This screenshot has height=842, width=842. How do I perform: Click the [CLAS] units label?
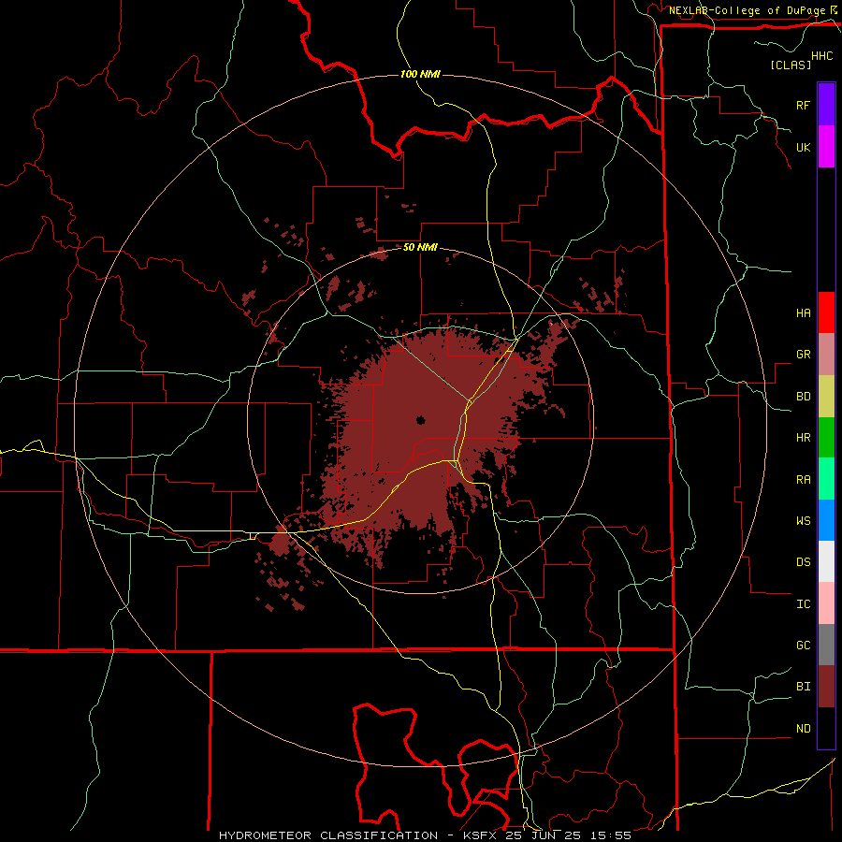click(x=791, y=65)
